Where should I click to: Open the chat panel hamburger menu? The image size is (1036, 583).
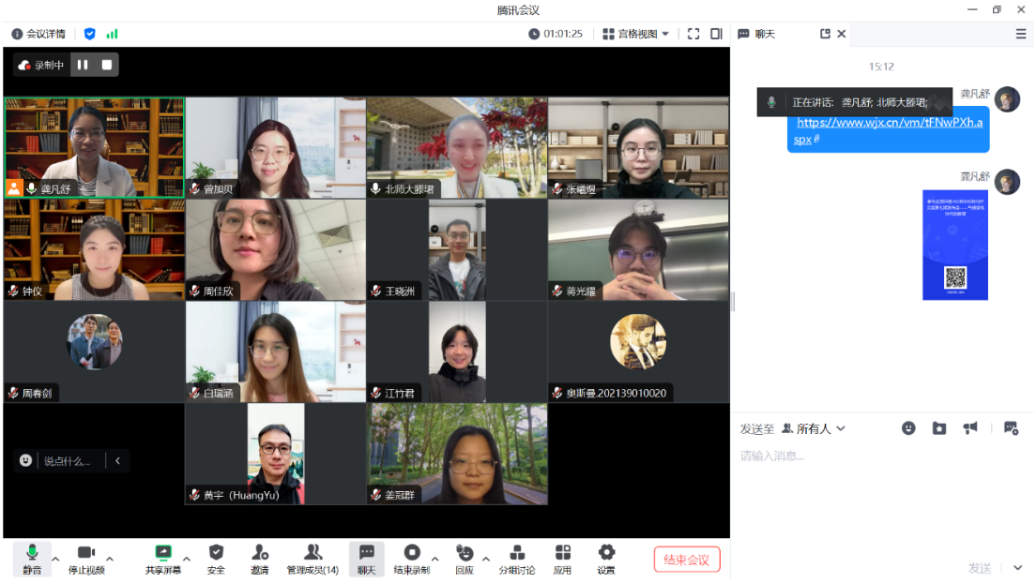pos(1021,34)
